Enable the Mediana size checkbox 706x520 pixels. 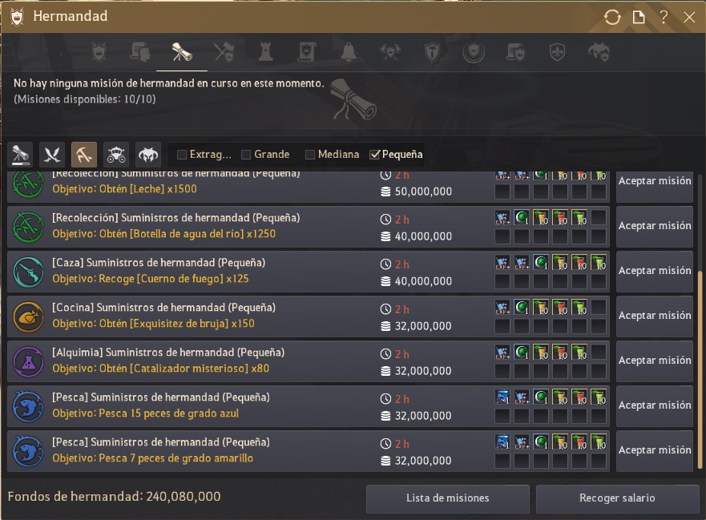point(310,155)
